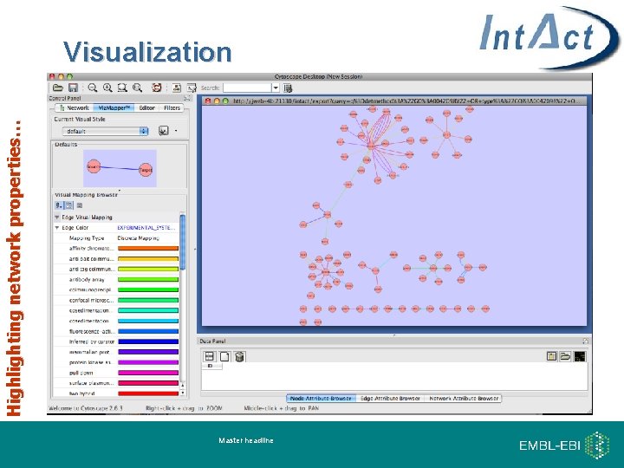Click the pull down magenta color swatch
The height and width of the screenshot is (468, 624).
[148, 373]
